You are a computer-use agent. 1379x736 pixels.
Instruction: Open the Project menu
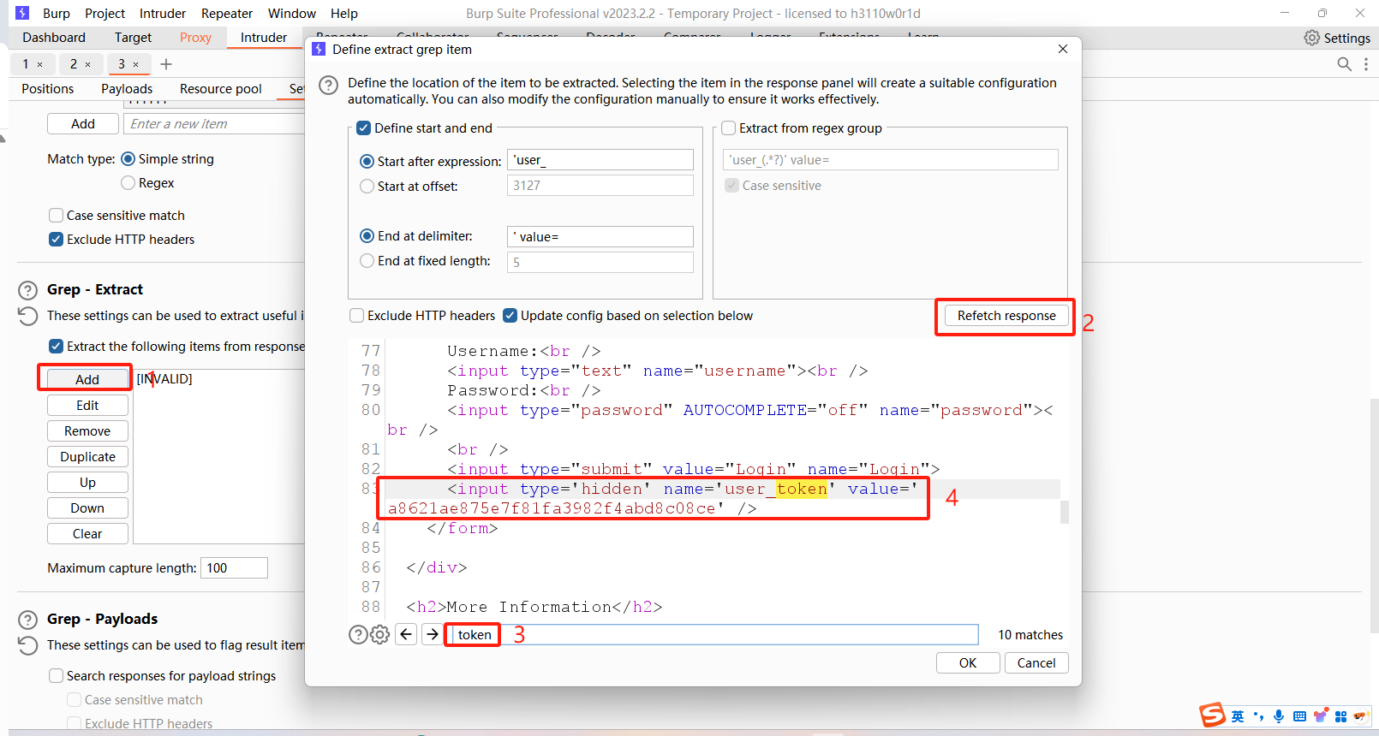point(104,14)
